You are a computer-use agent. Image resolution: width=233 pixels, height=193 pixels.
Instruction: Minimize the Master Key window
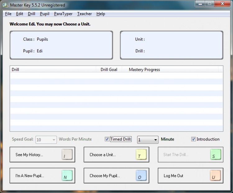[x=200, y=3]
